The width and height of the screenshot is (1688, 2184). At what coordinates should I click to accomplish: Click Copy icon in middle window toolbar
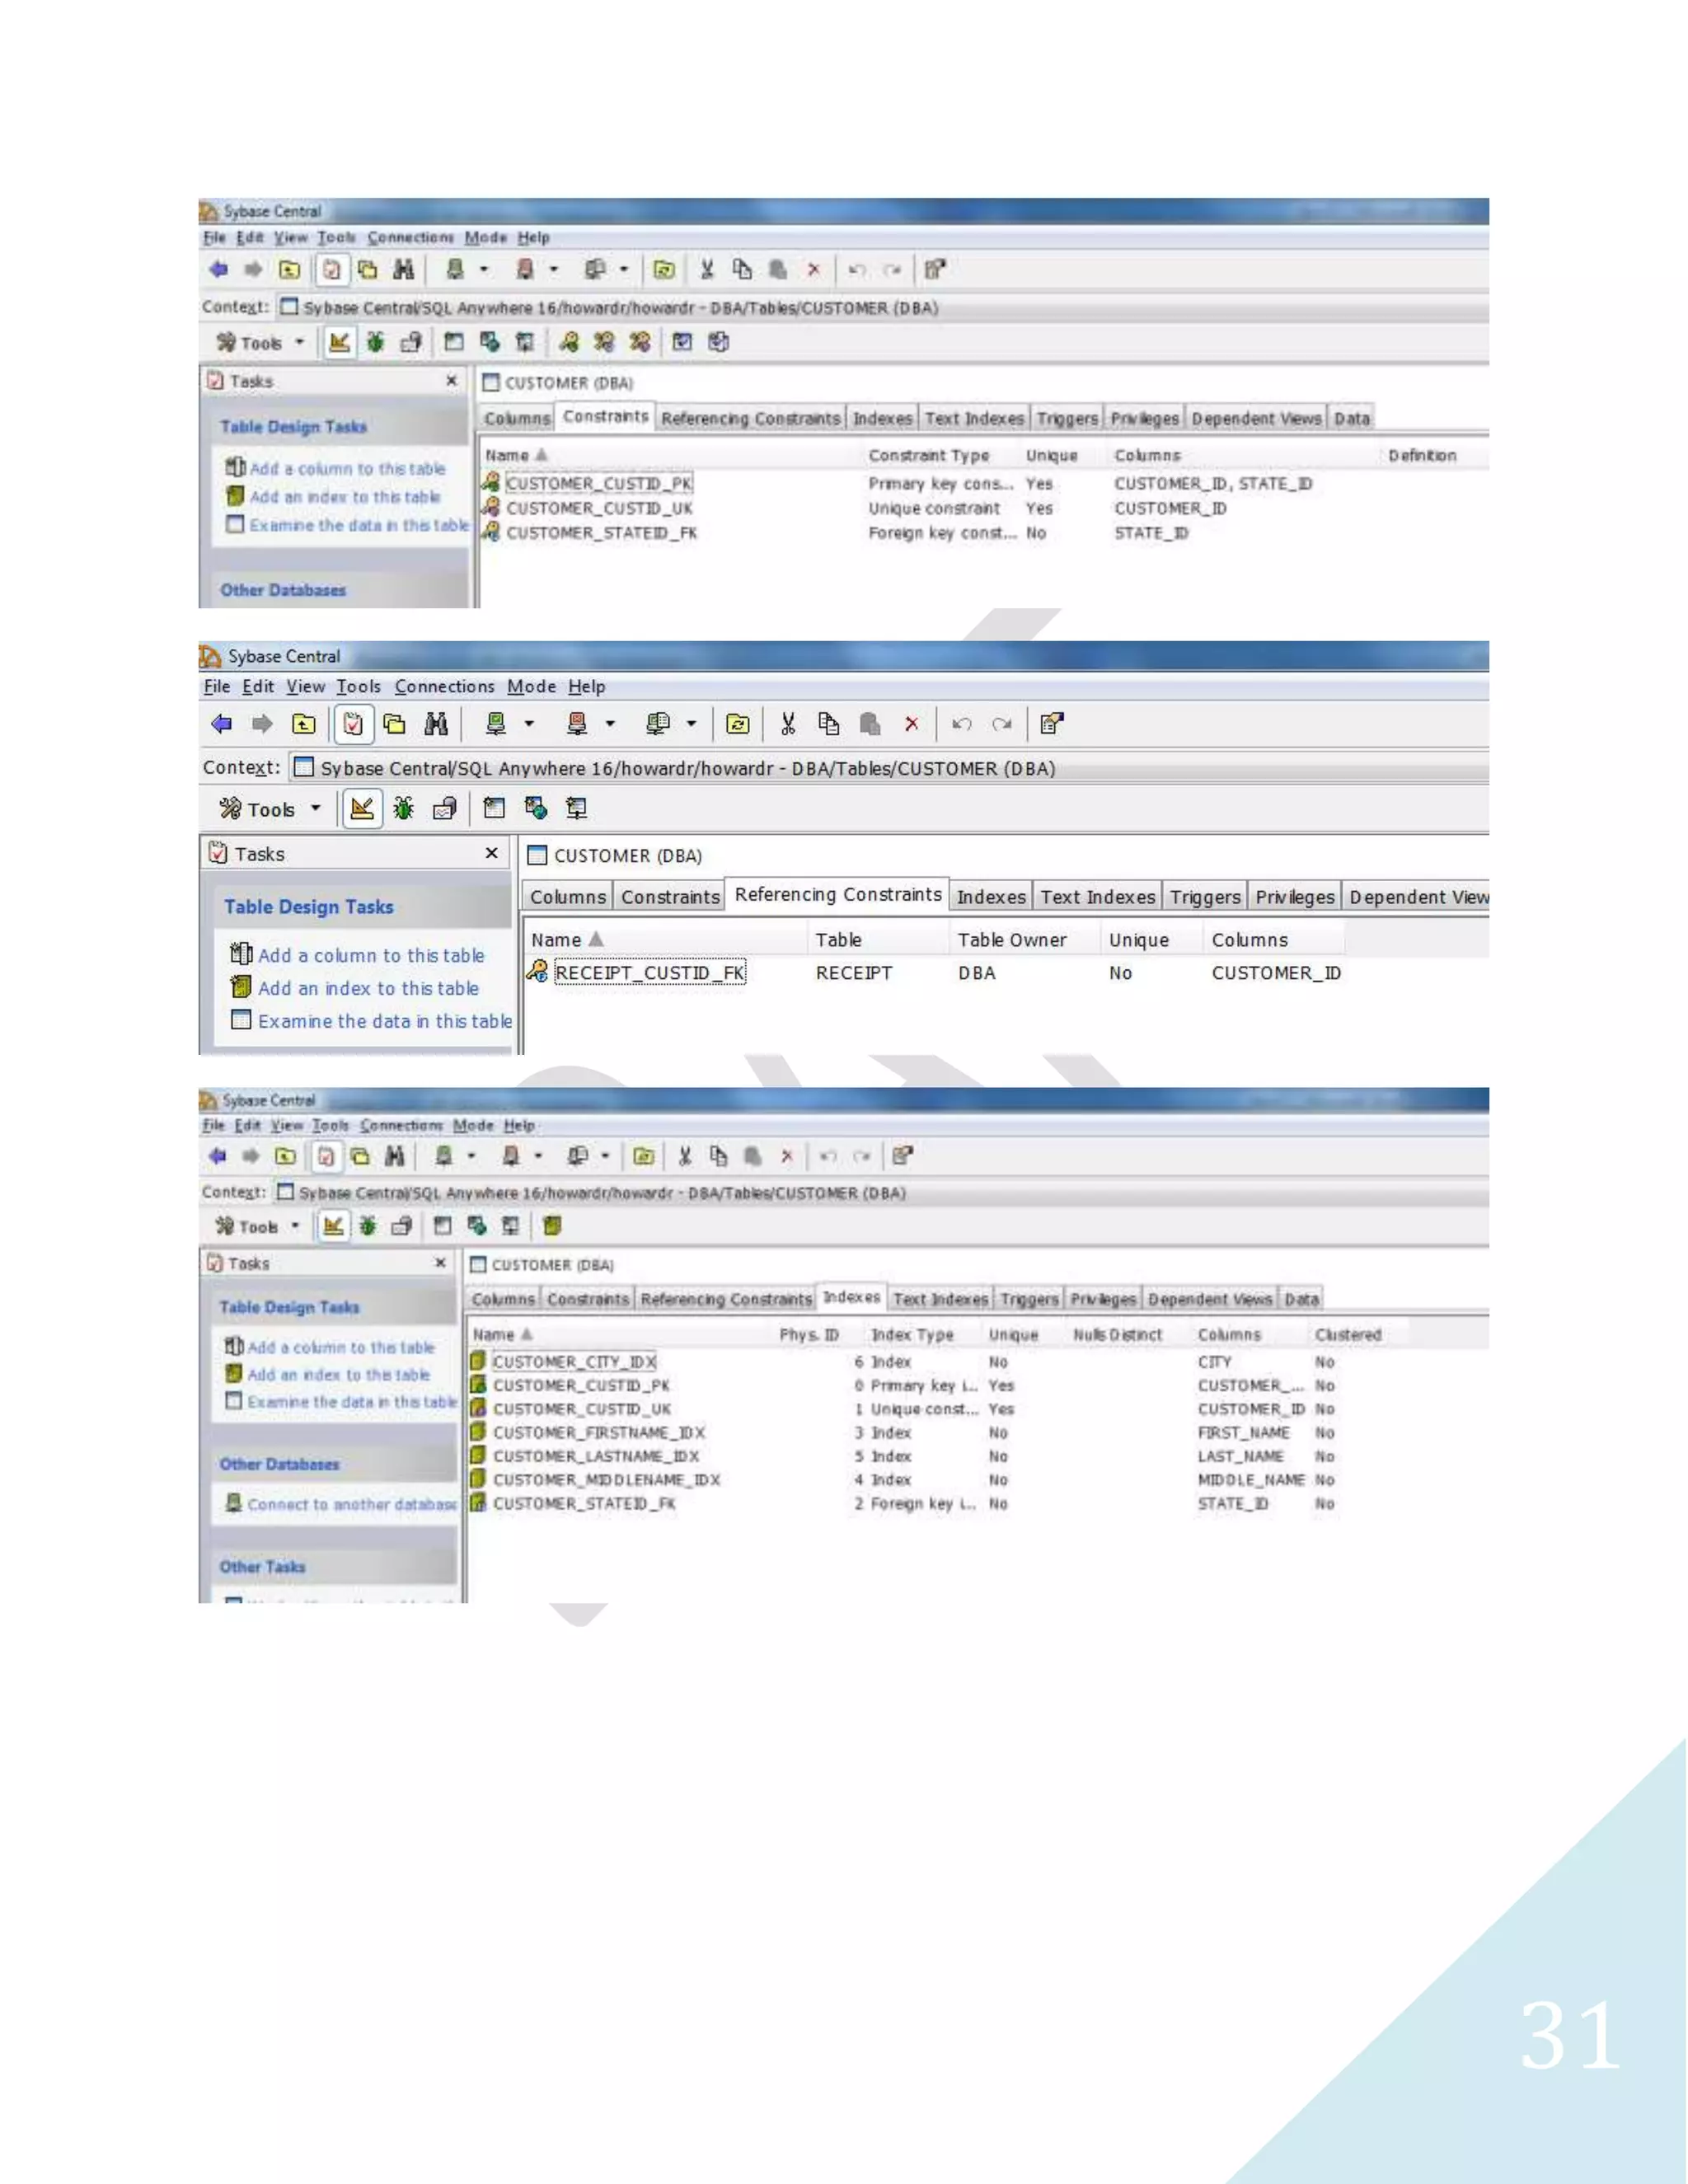pos(829,724)
